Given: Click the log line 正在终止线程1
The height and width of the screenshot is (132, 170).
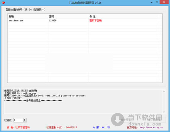Looking at the screenshot, I should click(x=13, y=98).
